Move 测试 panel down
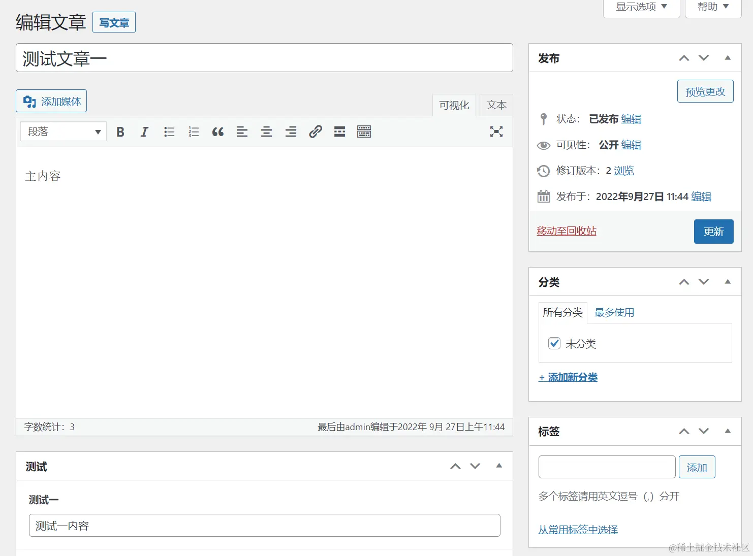Image resolution: width=753 pixels, height=556 pixels. tap(475, 466)
